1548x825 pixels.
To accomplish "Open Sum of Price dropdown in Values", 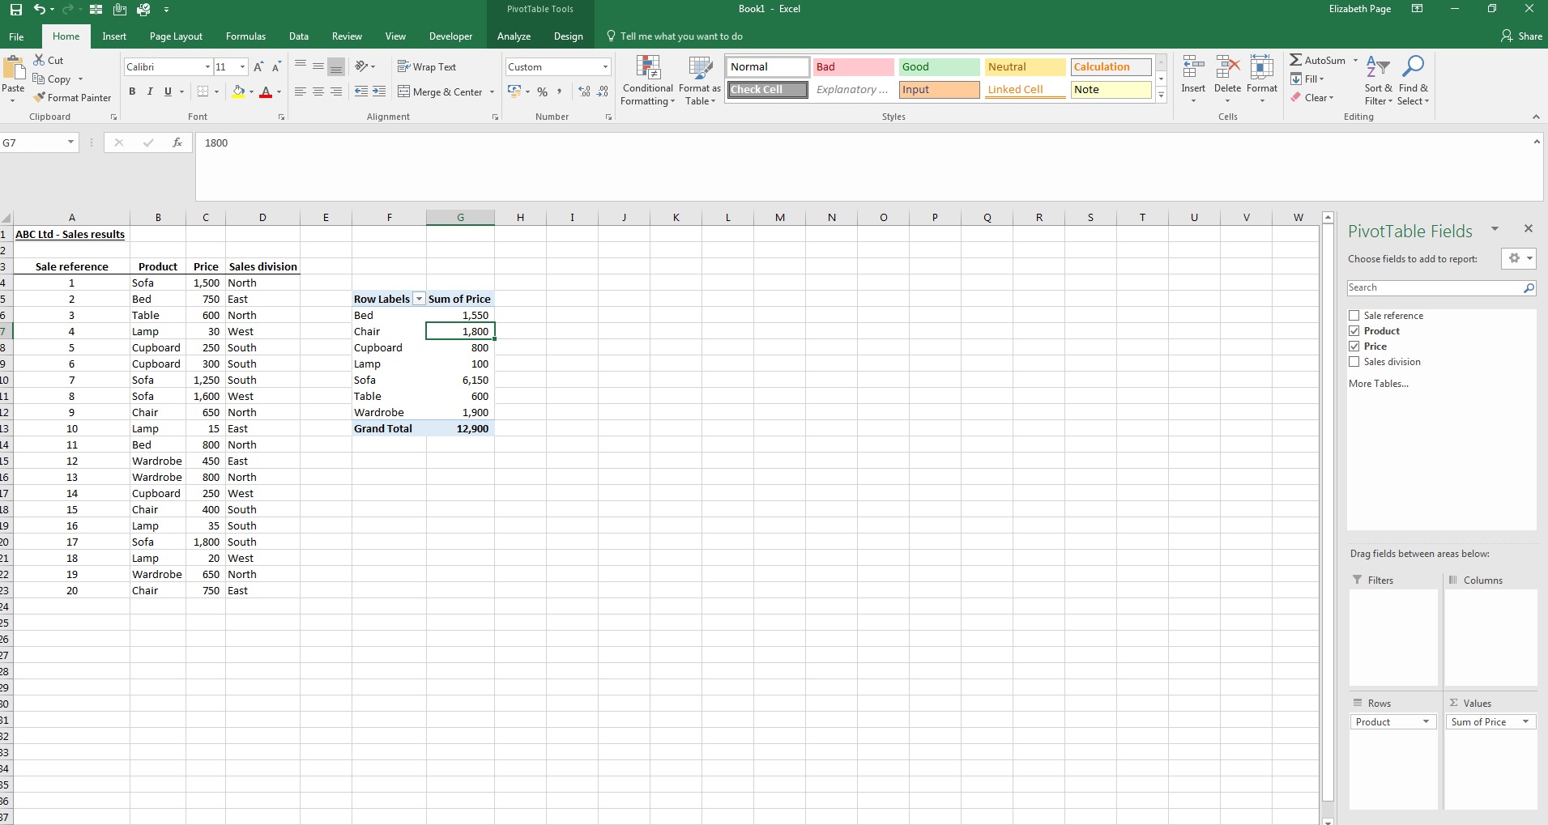I will (1525, 721).
